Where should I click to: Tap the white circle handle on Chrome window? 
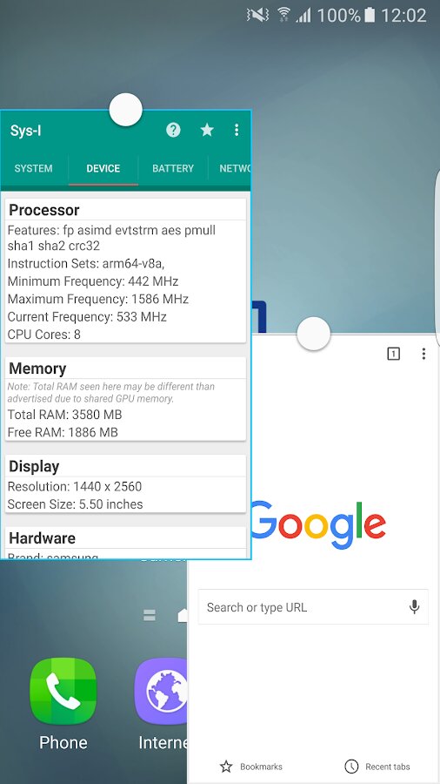click(313, 333)
